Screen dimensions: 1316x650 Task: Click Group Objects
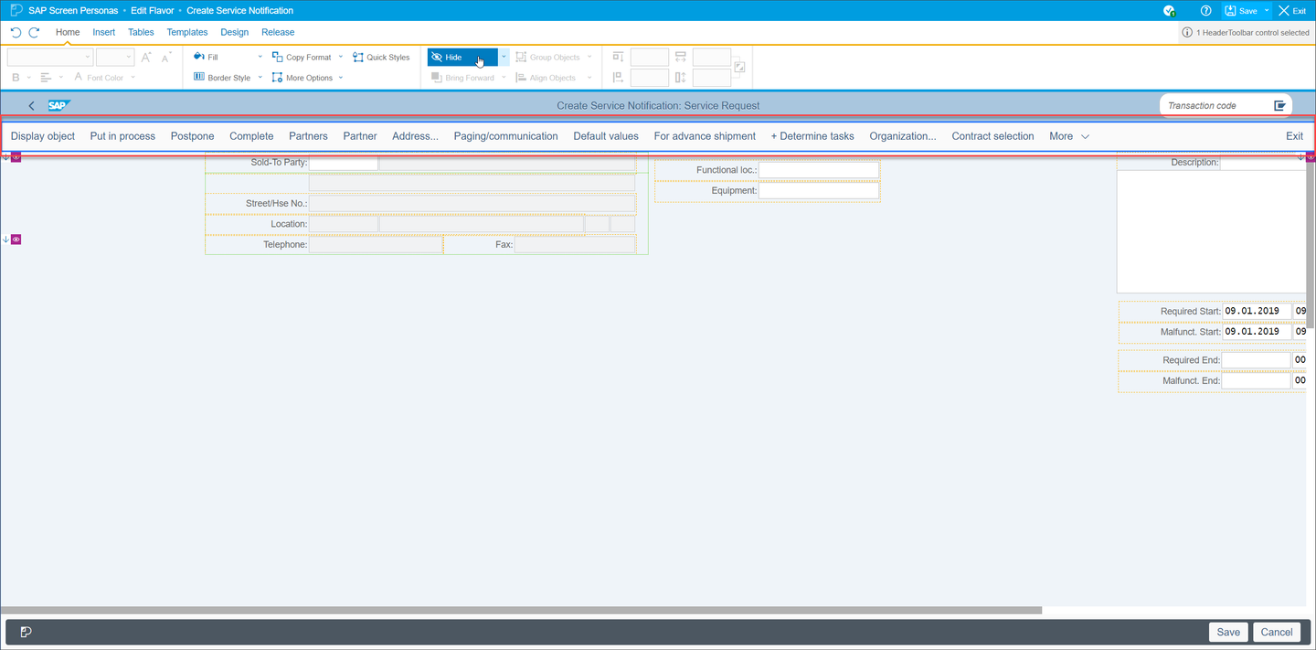pos(548,58)
